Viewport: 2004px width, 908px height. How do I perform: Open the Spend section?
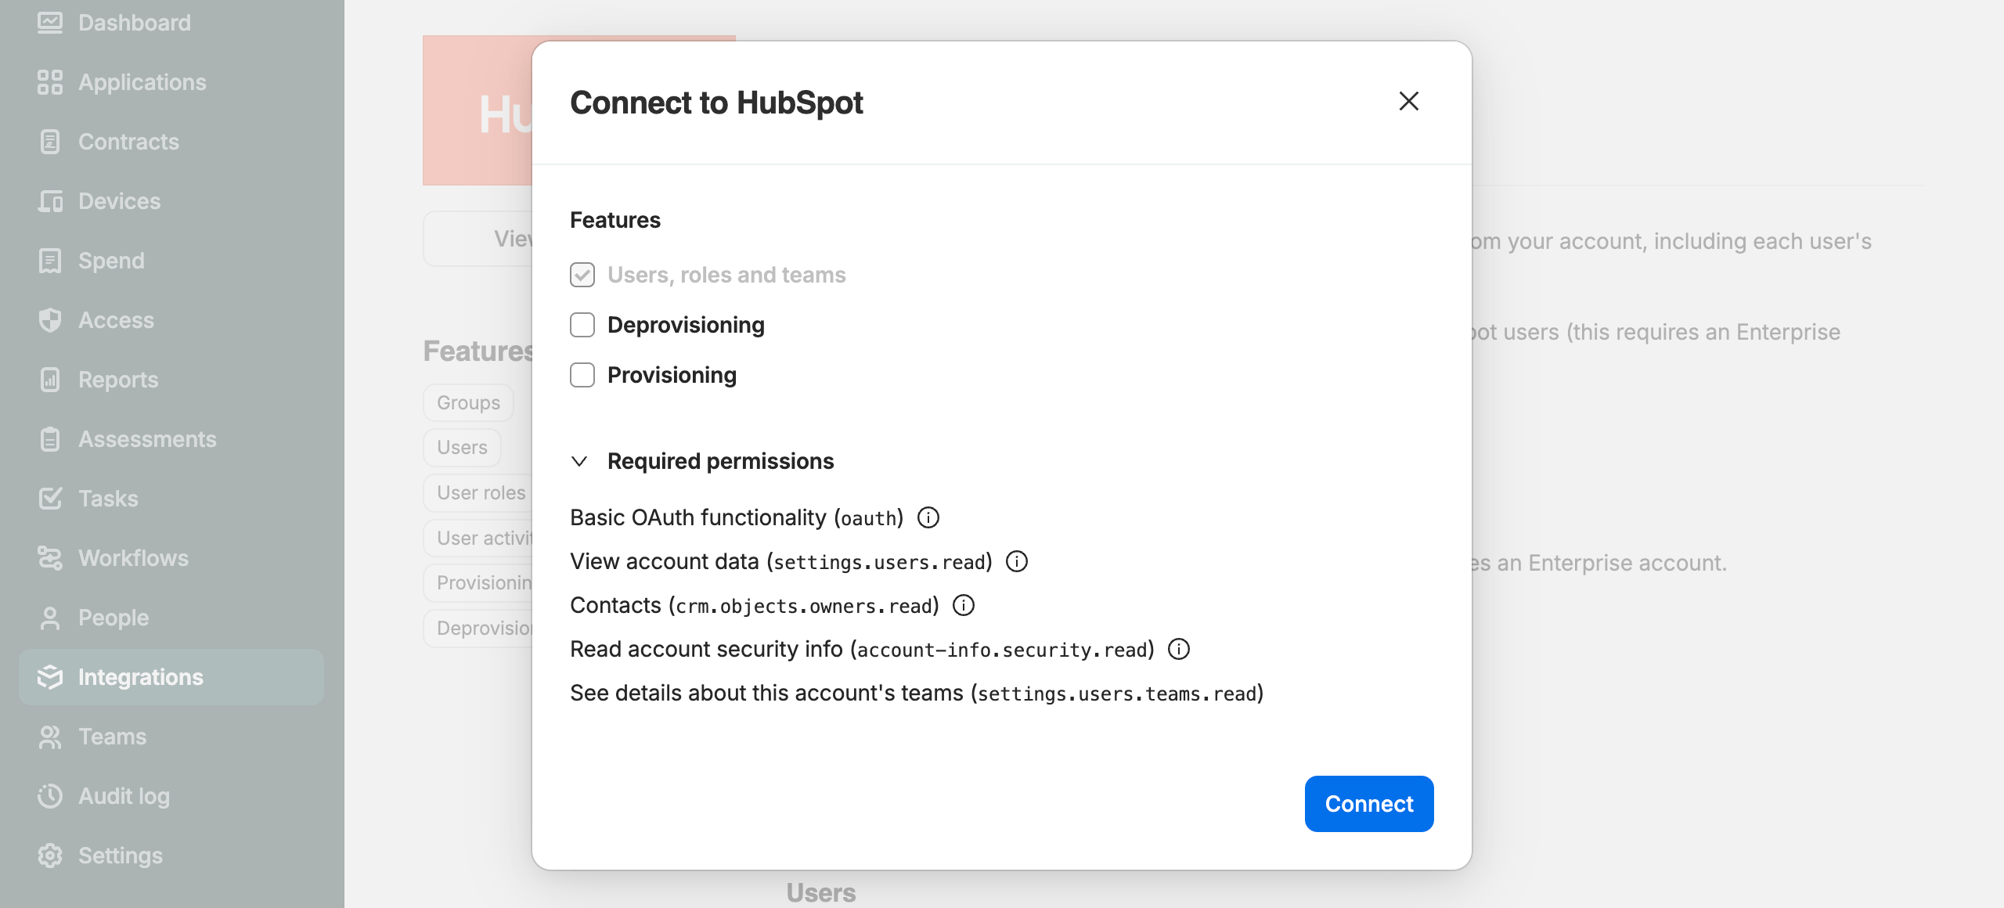point(111,261)
